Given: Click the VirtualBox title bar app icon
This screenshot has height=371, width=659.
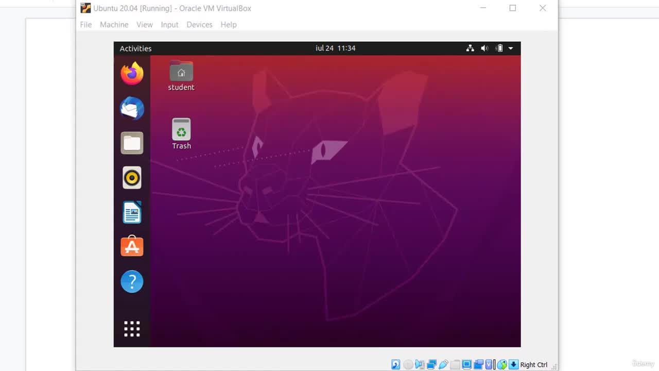Looking at the screenshot, I should pos(86,8).
